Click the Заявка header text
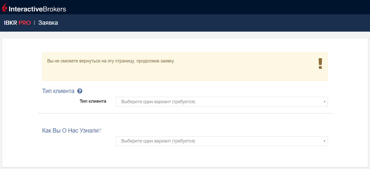The width and height of the screenshot is (370, 169). [x=48, y=23]
